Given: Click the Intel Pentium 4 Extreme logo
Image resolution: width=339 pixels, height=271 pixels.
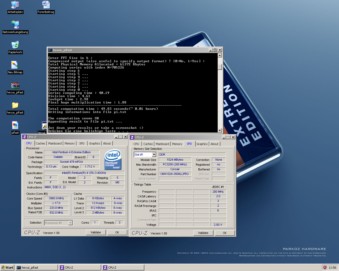Looking at the screenshot, I should pos(113,160).
